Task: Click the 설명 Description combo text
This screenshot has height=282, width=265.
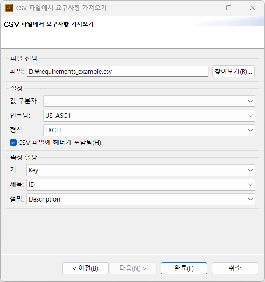Action: click(45, 199)
